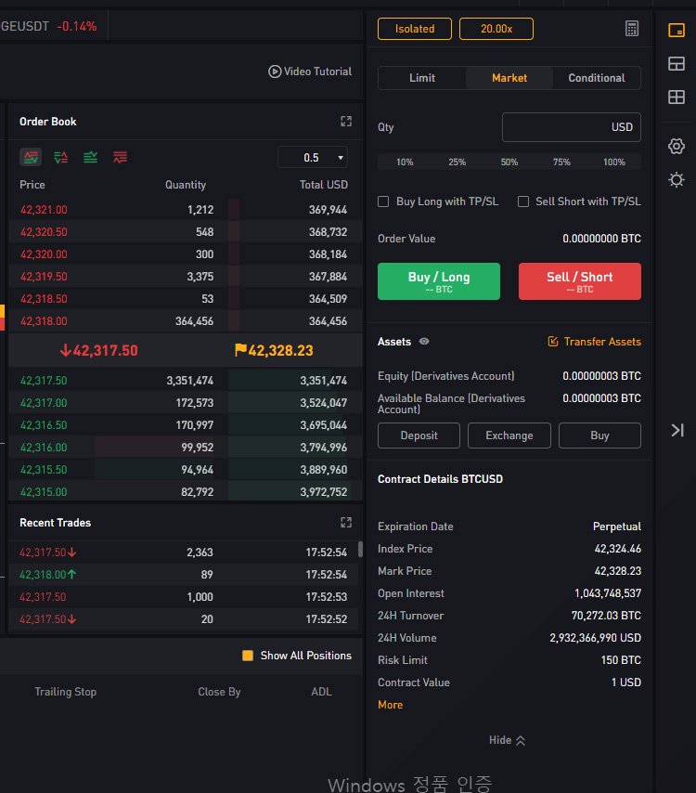The image size is (696, 793).
Task: Open the 0.5 price grouping dropdown
Action: (x=313, y=158)
